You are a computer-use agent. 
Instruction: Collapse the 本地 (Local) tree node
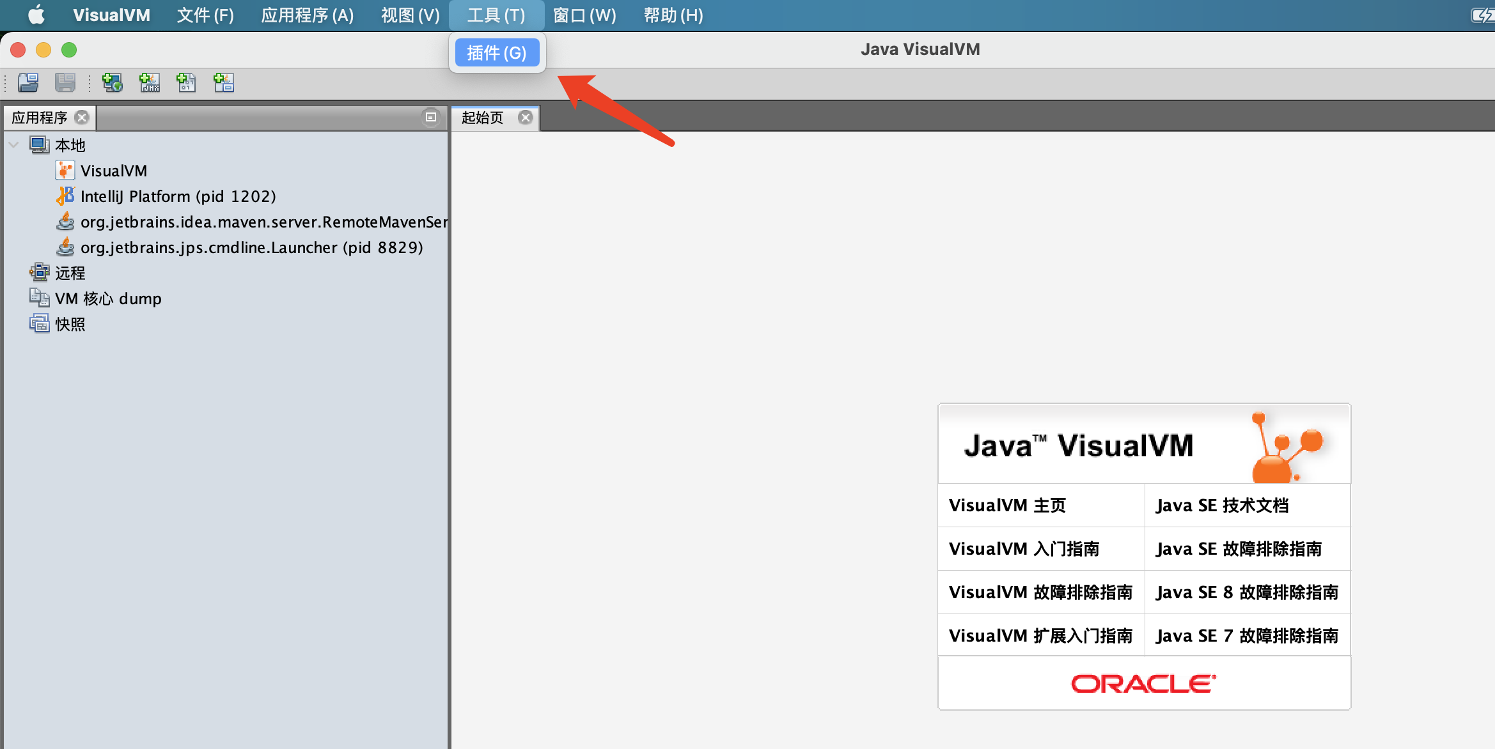pyautogui.click(x=13, y=144)
